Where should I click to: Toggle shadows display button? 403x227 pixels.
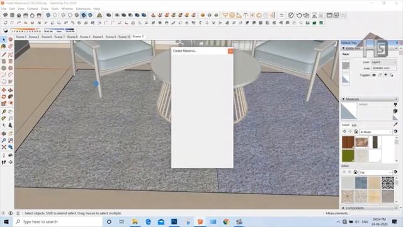[x=6, y=30]
